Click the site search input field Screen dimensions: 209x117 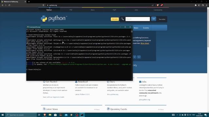[137, 19]
